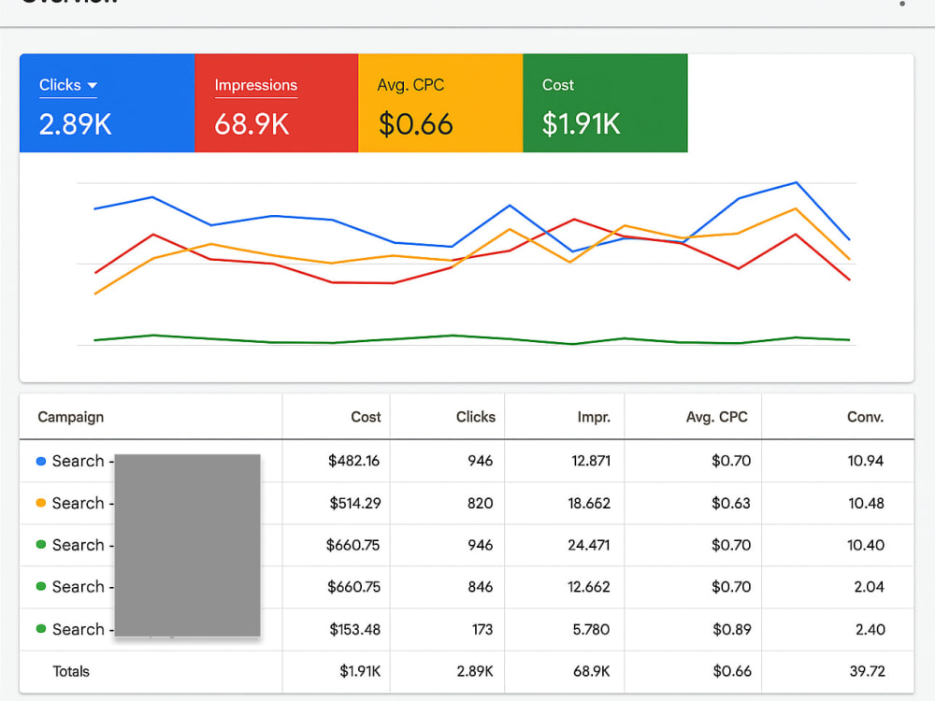935x701 pixels.
Task: Click the 5.780 impressions cell
Action: [591, 629]
